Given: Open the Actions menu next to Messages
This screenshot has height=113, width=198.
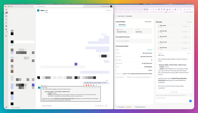Looking at the screenshot, I should (189, 22).
